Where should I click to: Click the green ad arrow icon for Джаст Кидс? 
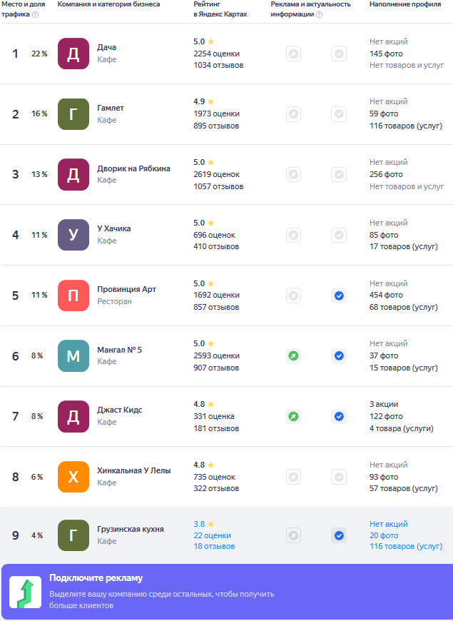point(293,417)
